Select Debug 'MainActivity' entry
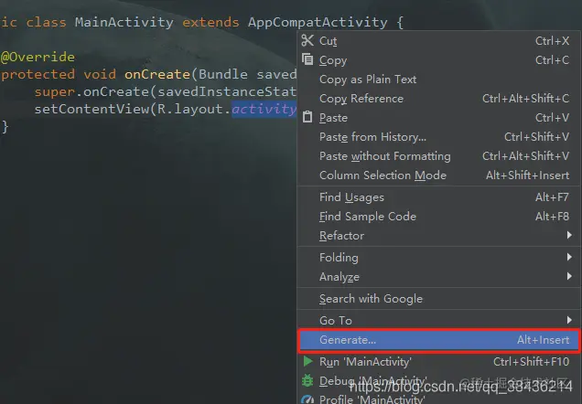 pos(439,380)
